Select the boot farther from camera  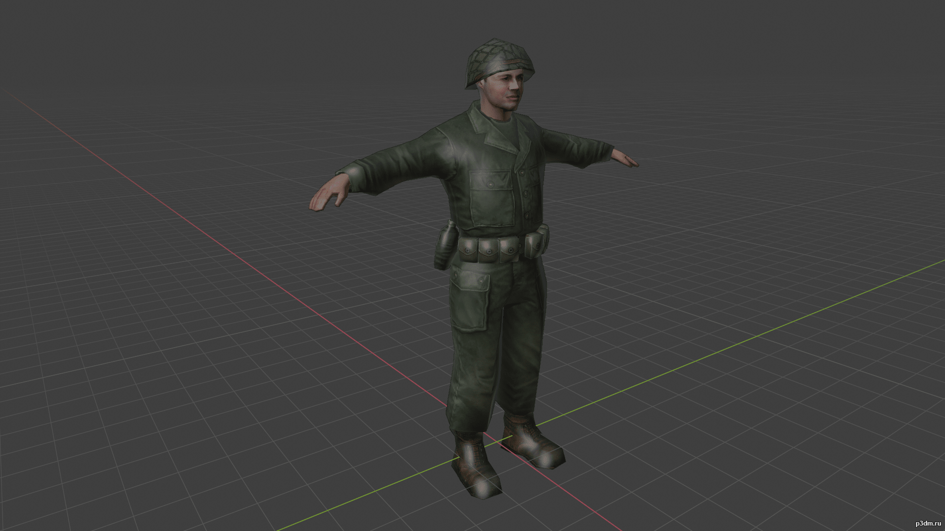pyautogui.click(x=533, y=442)
